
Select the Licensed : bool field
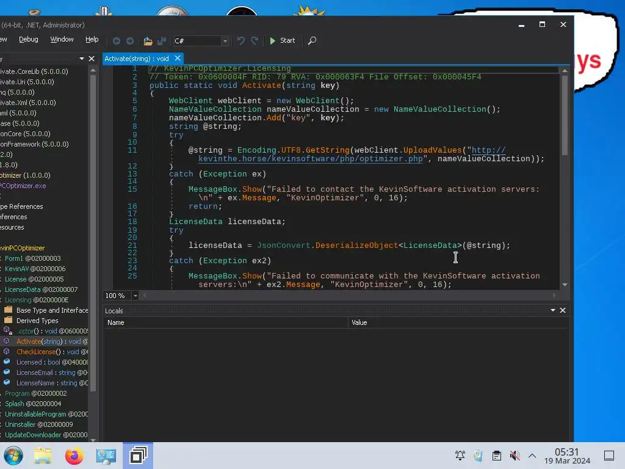click(52, 362)
